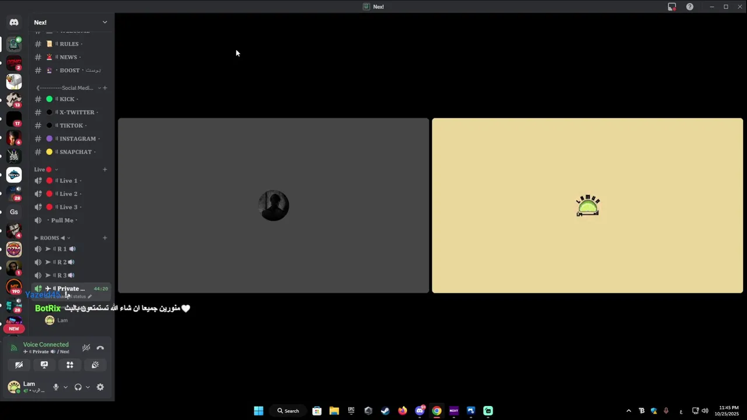Open Firefox from taskbar
This screenshot has width=747, height=420.
(x=403, y=411)
